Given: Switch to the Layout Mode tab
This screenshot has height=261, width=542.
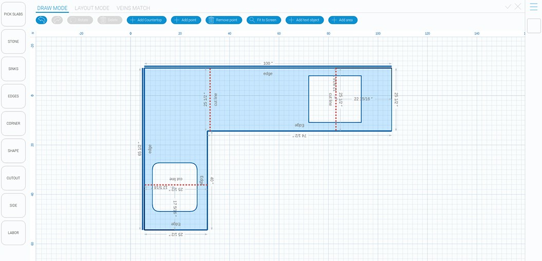Looking at the screenshot, I should (92, 8).
